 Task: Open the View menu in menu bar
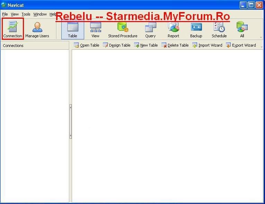click(15, 14)
